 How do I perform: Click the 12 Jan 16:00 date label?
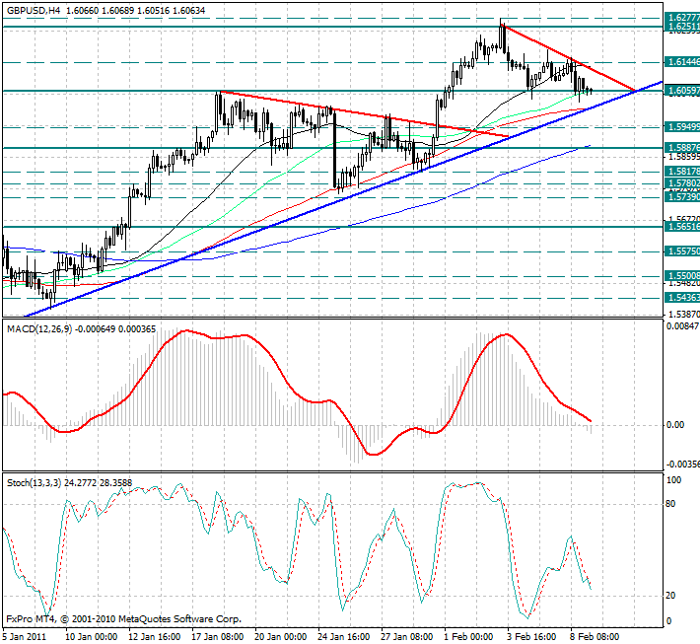pyautogui.click(x=155, y=636)
